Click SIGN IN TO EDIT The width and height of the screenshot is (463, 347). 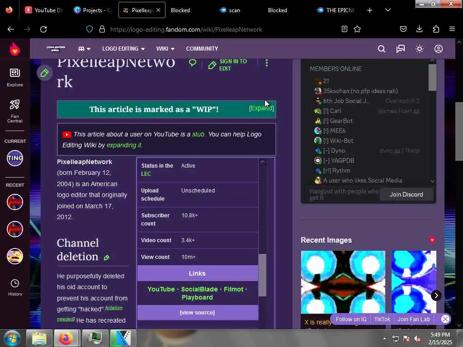[x=228, y=65]
